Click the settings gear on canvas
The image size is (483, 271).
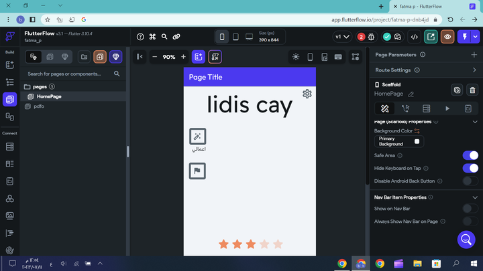307,94
